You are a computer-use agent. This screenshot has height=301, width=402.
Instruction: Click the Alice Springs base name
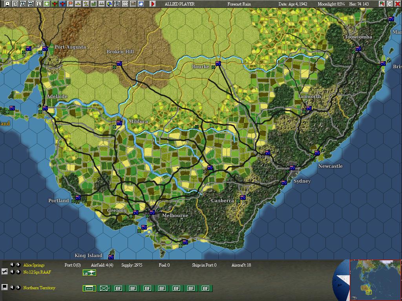point(34,265)
